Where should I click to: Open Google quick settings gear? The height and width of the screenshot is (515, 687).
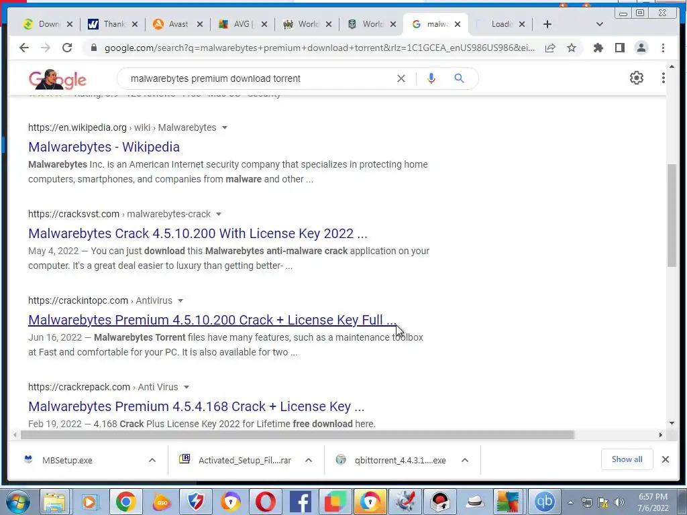[x=636, y=78]
